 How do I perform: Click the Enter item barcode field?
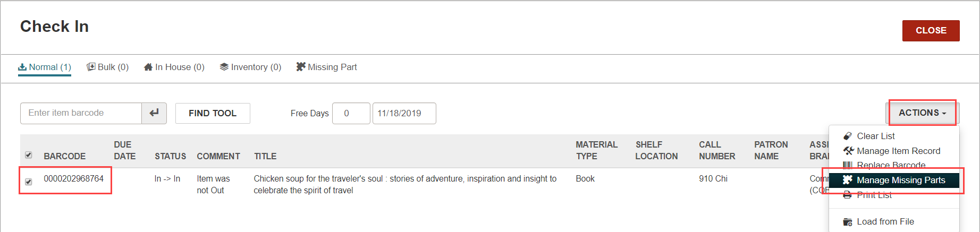[81, 113]
